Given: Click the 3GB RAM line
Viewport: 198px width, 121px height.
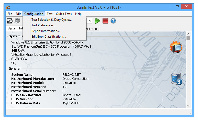Looking at the screenshot, I should coord(18,50).
